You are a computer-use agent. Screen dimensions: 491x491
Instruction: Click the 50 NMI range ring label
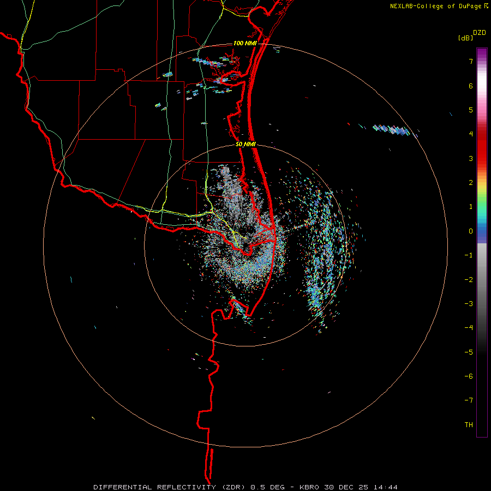point(245,145)
